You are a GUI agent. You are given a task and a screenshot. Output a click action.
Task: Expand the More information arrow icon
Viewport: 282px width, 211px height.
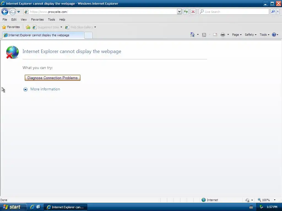coord(26,89)
